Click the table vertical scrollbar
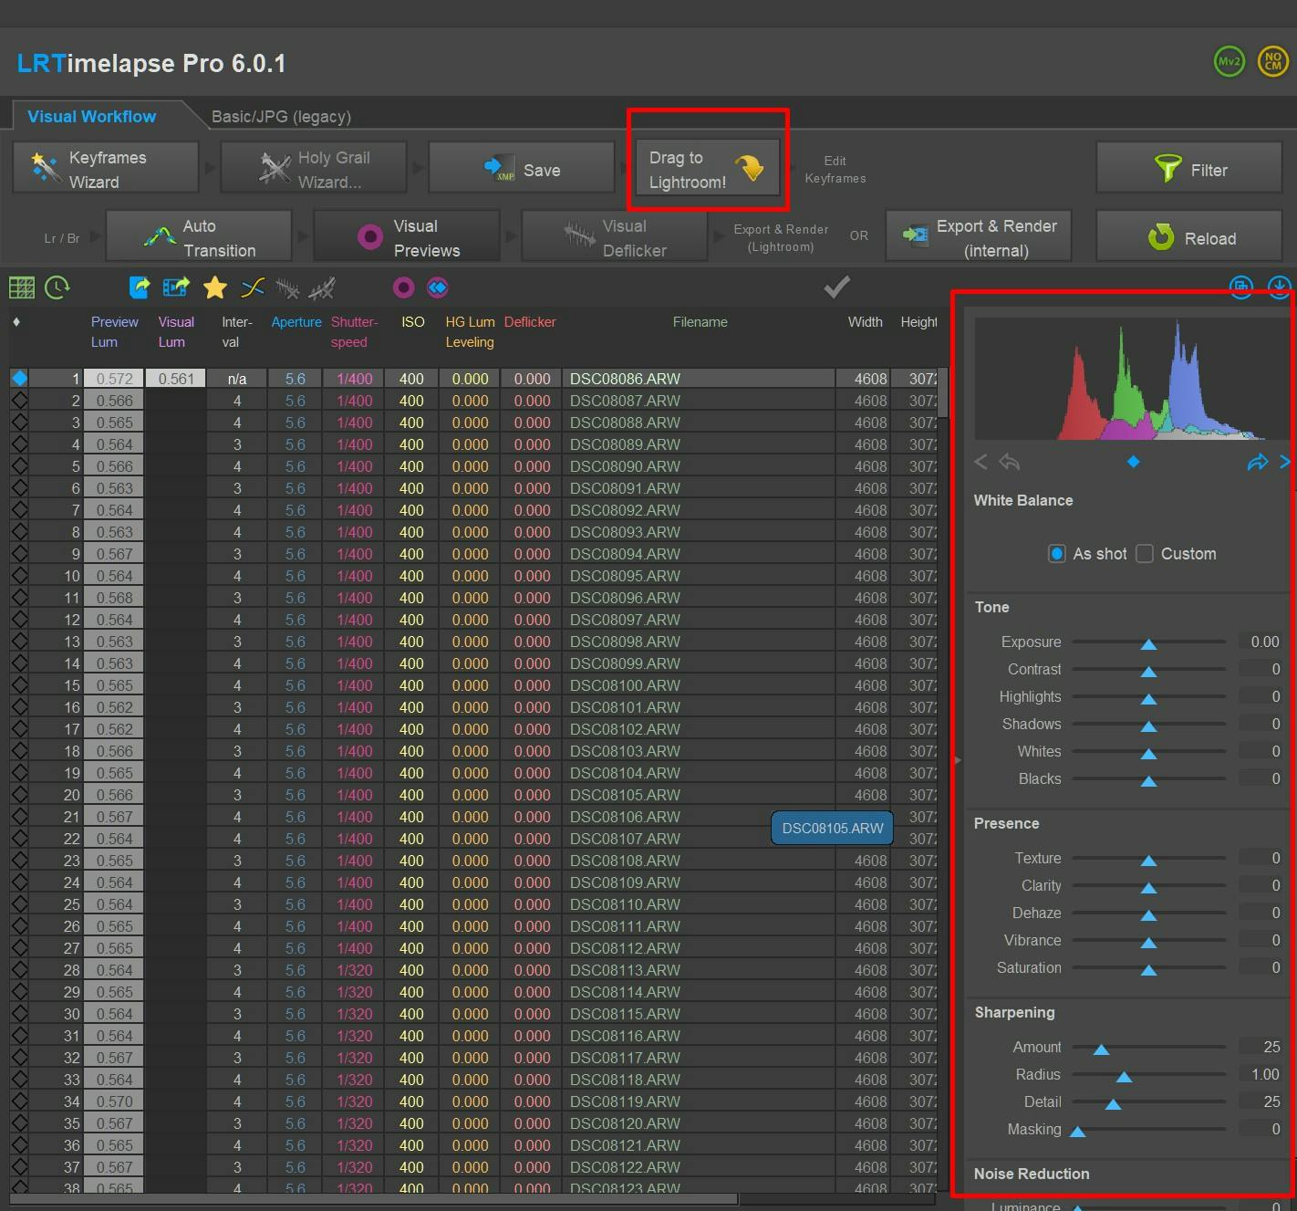Image resolution: width=1297 pixels, height=1211 pixels. (944, 392)
